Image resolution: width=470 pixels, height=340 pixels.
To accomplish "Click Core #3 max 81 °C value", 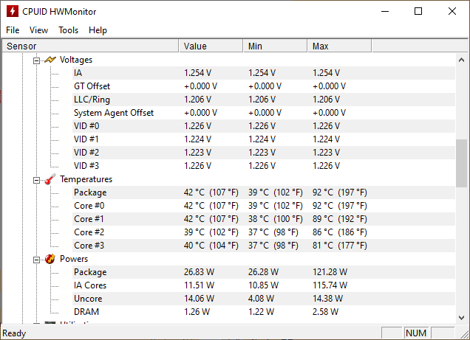I will point(340,245).
